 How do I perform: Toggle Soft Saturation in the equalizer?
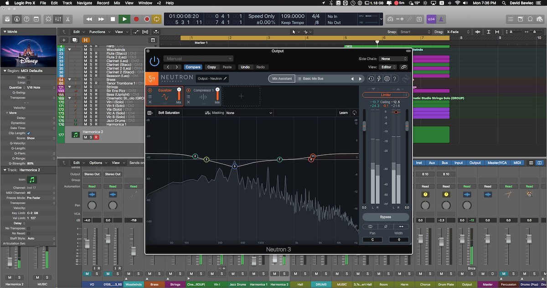tap(169, 113)
